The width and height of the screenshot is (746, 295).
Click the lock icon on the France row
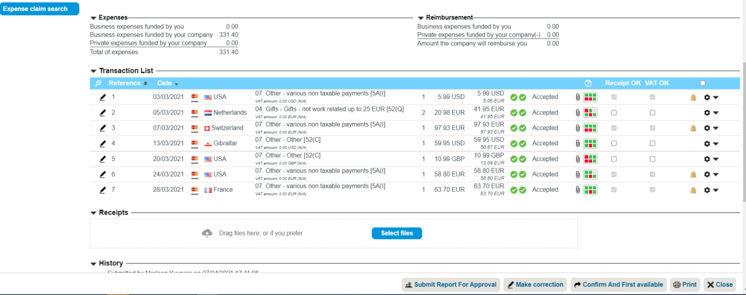click(693, 189)
